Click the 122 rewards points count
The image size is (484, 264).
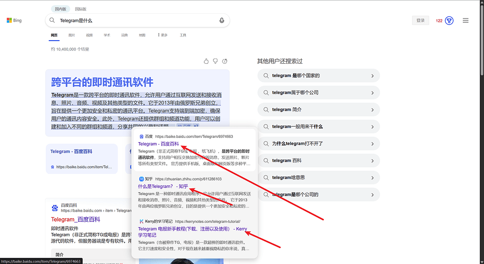tap(439, 21)
